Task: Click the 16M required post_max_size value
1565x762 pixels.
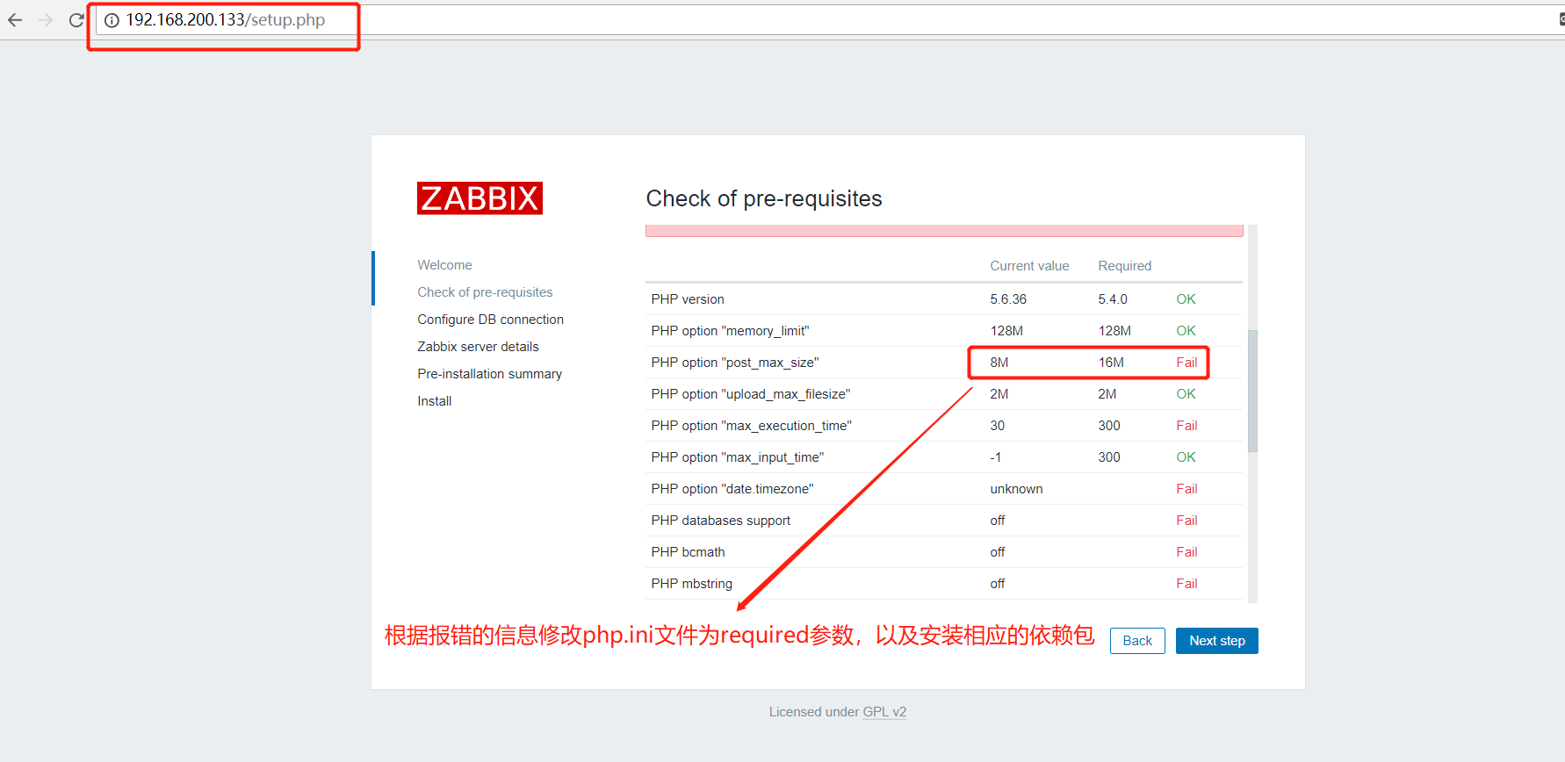Action: [x=1111, y=363]
